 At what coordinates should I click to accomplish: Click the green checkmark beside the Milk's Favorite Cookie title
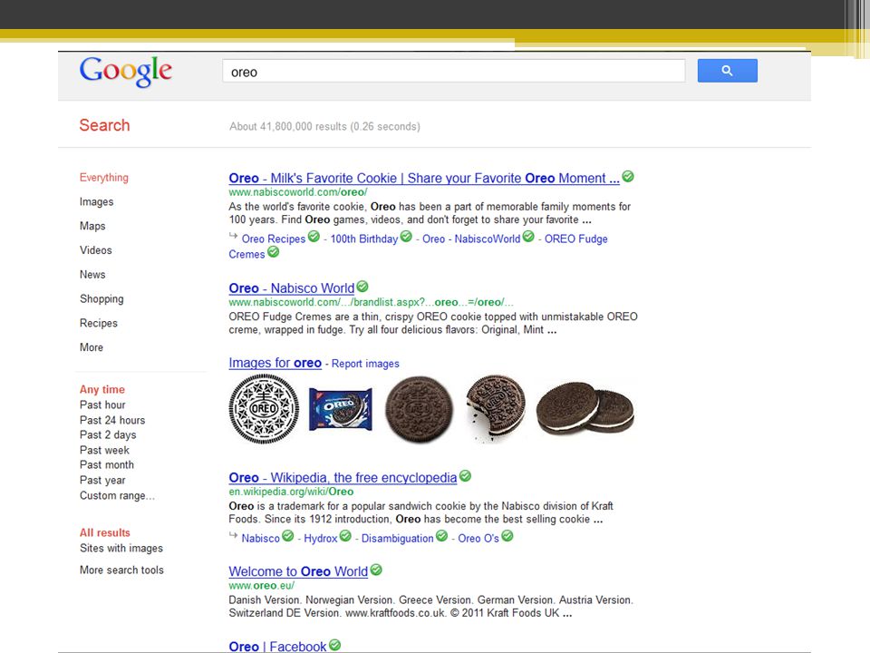627,177
